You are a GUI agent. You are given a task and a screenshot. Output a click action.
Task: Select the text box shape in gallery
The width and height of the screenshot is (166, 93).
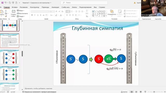93,11
